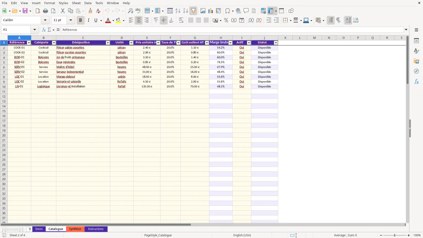
Task: Click the Sort Ascending icon
Action: 178,11
